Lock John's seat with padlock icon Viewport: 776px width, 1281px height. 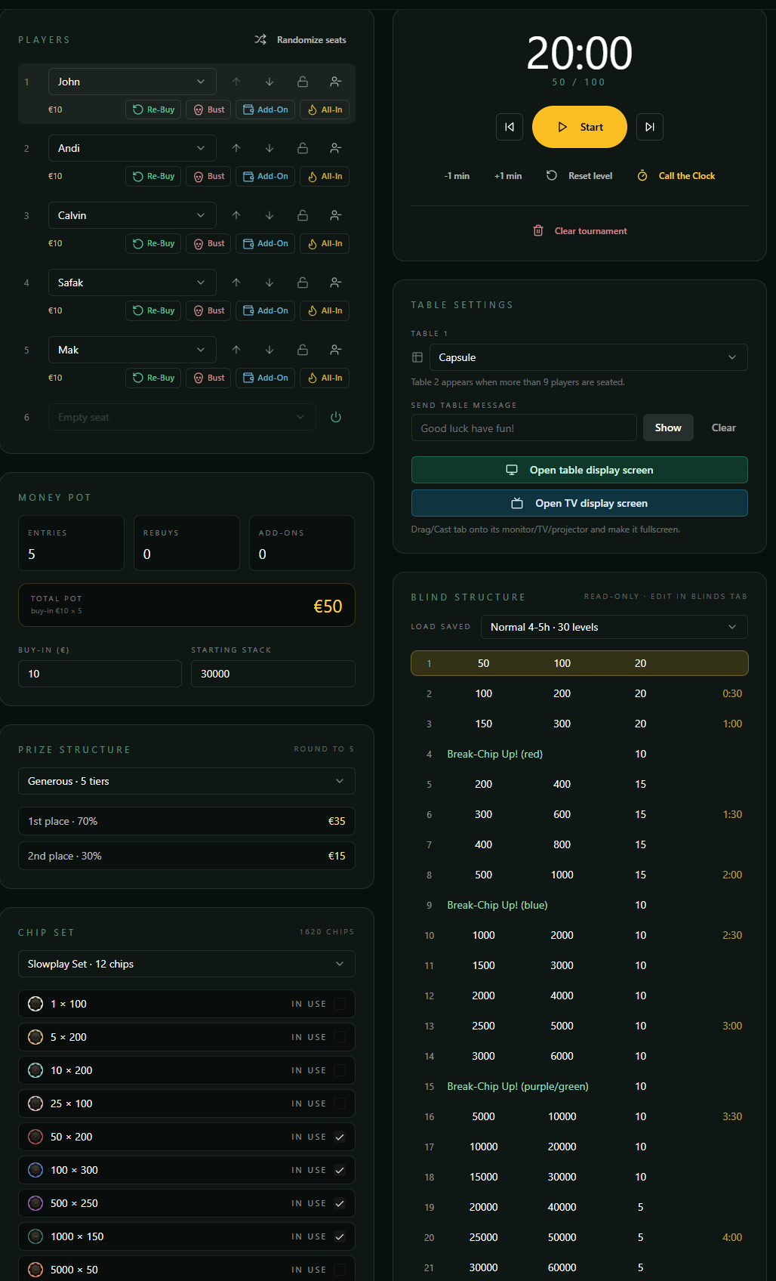click(303, 82)
